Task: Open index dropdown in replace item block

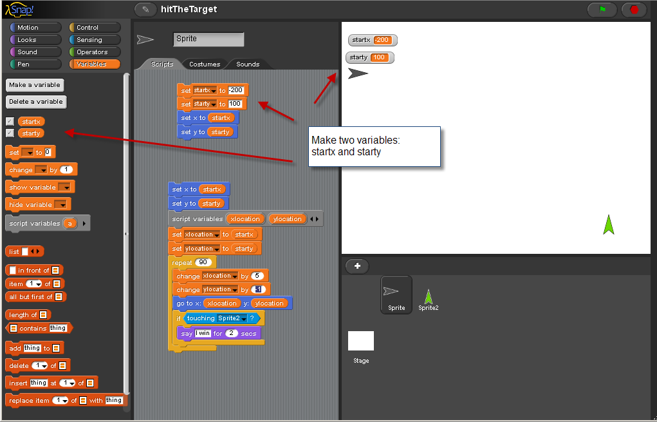Action: 65,401
